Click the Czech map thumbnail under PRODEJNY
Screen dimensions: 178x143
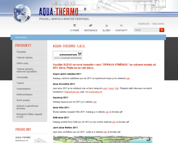click(x=40, y=141)
